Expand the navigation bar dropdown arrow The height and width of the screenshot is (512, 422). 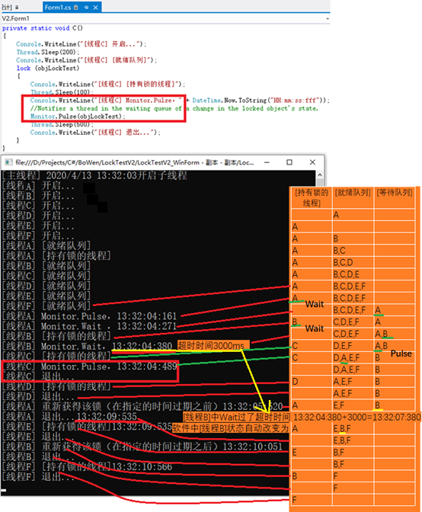(327, 18)
